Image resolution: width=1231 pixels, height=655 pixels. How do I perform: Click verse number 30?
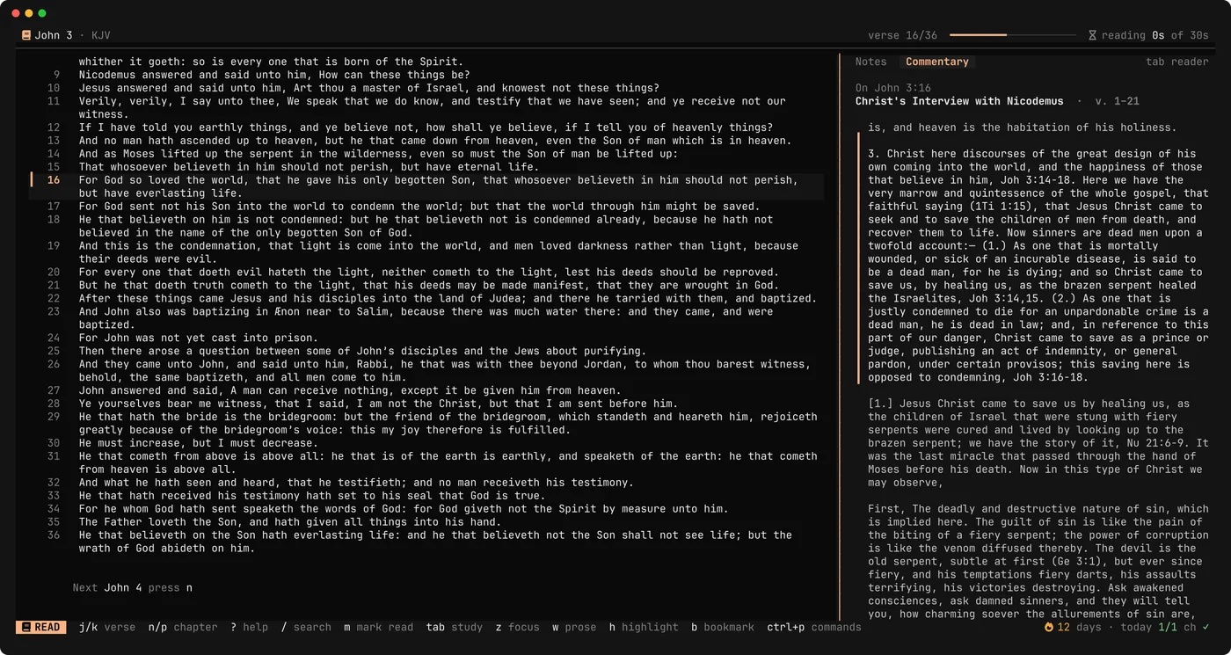tap(54, 443)
